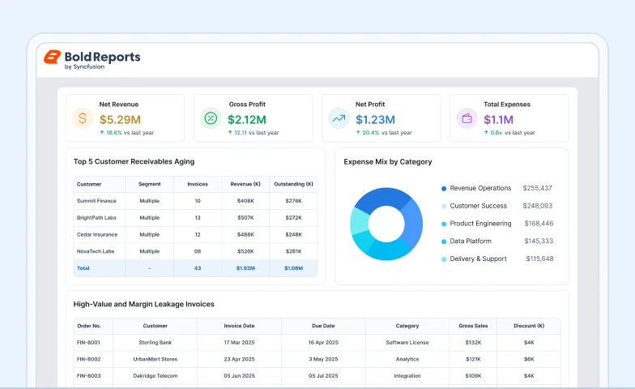635x389 pixels.
Task: Click the Delivery & Support legend dot
Action: tap(444, 259)
